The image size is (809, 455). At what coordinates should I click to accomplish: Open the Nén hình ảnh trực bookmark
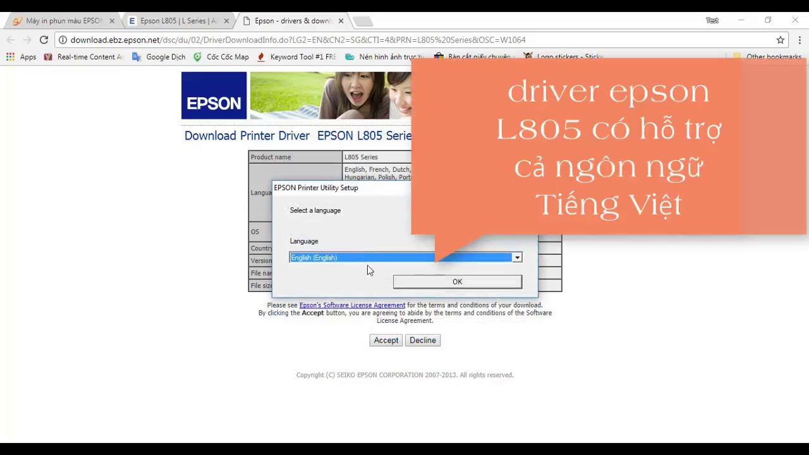(x=384, y=57)
